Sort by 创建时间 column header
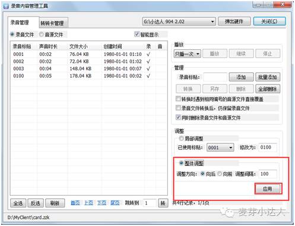The image size is (295, 226). pyautogui.click(x=113, y=46)
